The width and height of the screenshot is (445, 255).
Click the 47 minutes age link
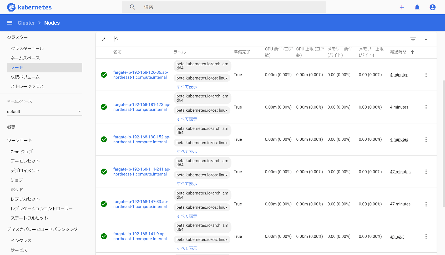pos(400,172)
